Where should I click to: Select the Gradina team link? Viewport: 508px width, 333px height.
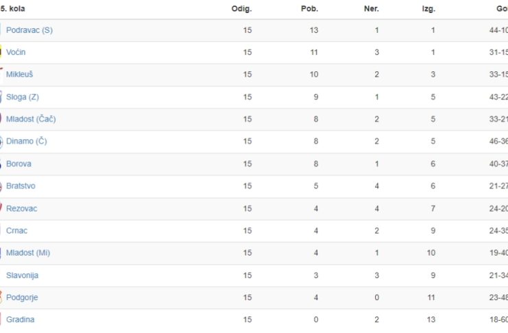coord(20,319)
